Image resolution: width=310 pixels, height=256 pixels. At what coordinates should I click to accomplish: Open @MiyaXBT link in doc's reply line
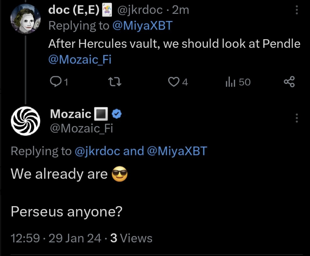coord(142,26)
